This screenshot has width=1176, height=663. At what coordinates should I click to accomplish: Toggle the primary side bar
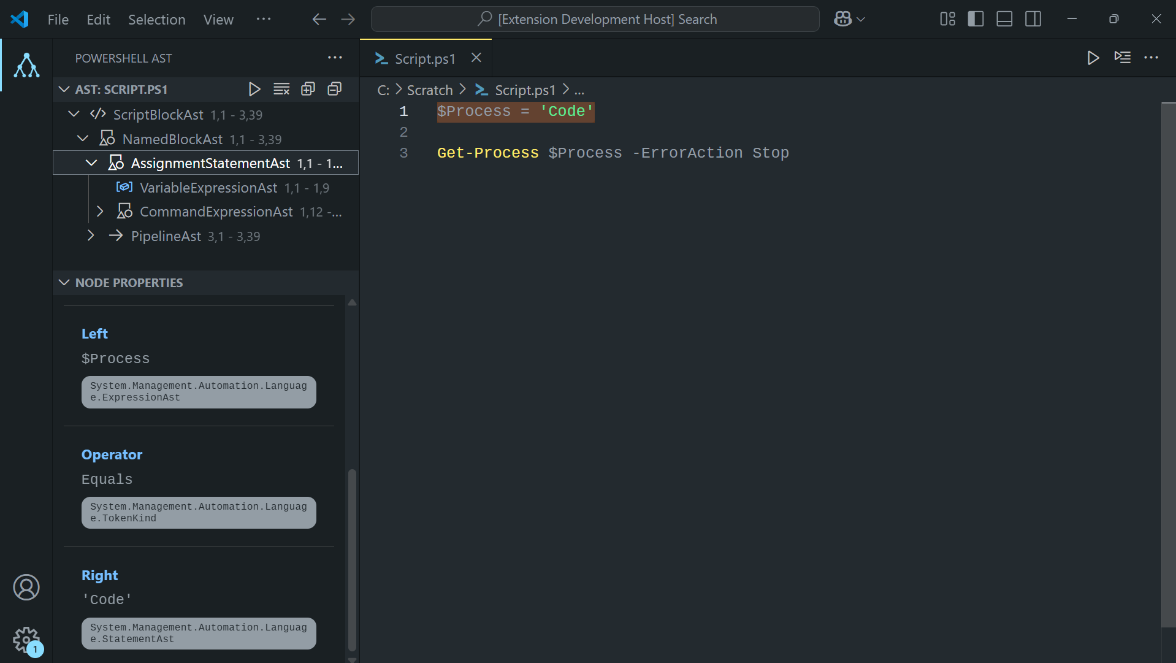point(976,19)
